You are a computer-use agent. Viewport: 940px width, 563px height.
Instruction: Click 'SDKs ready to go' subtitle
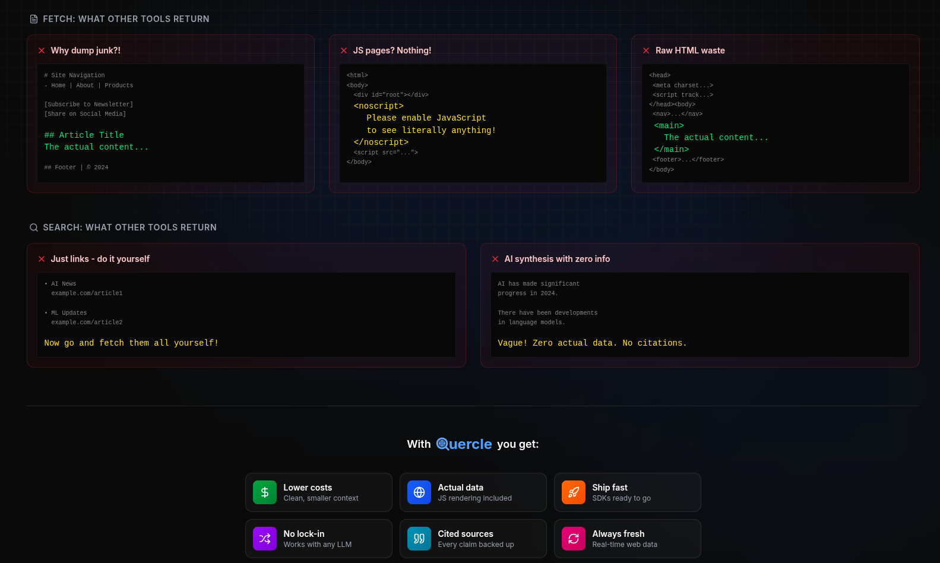(621, 498)
